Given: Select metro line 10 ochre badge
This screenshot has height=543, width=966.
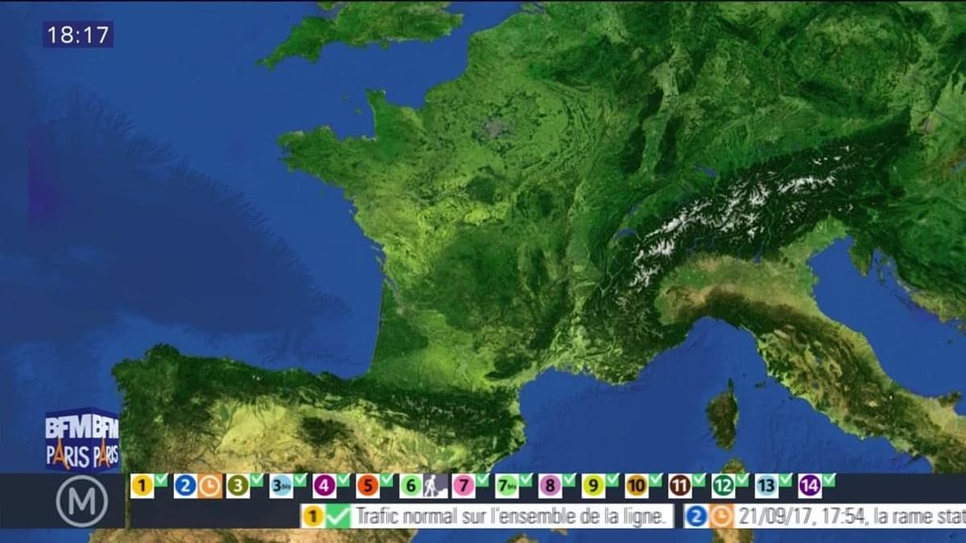Looking at the screenshot, I should pyautogui.click(x=638, y=485).
